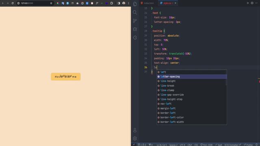The width and height of the screenshot is (260, 146).
Task: Choose the 'letter-spacing' suggestion
Action: click(192, 77)
